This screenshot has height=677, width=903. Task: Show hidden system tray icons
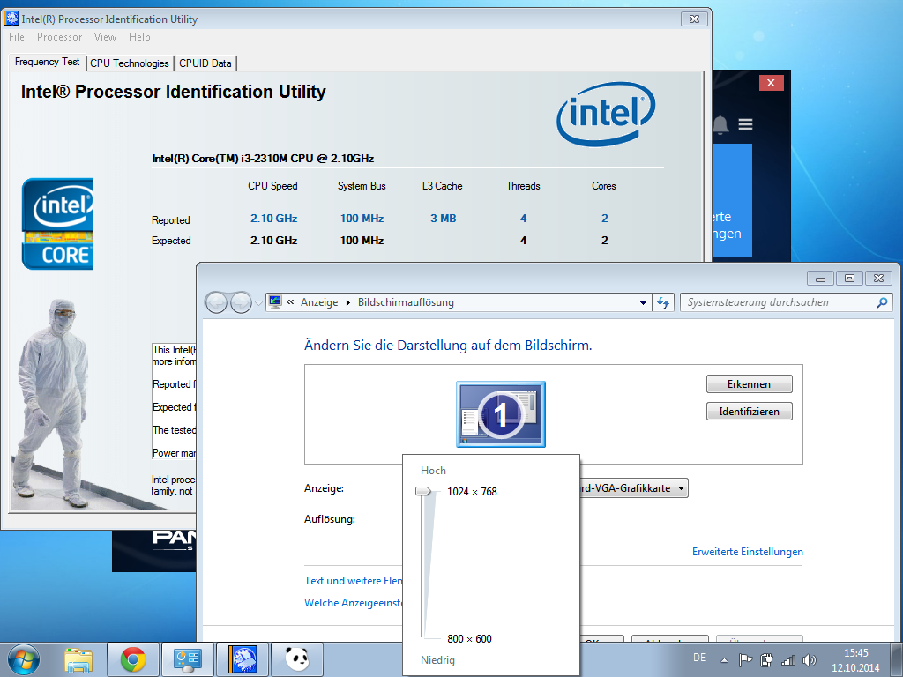click(x=725, y=660)
